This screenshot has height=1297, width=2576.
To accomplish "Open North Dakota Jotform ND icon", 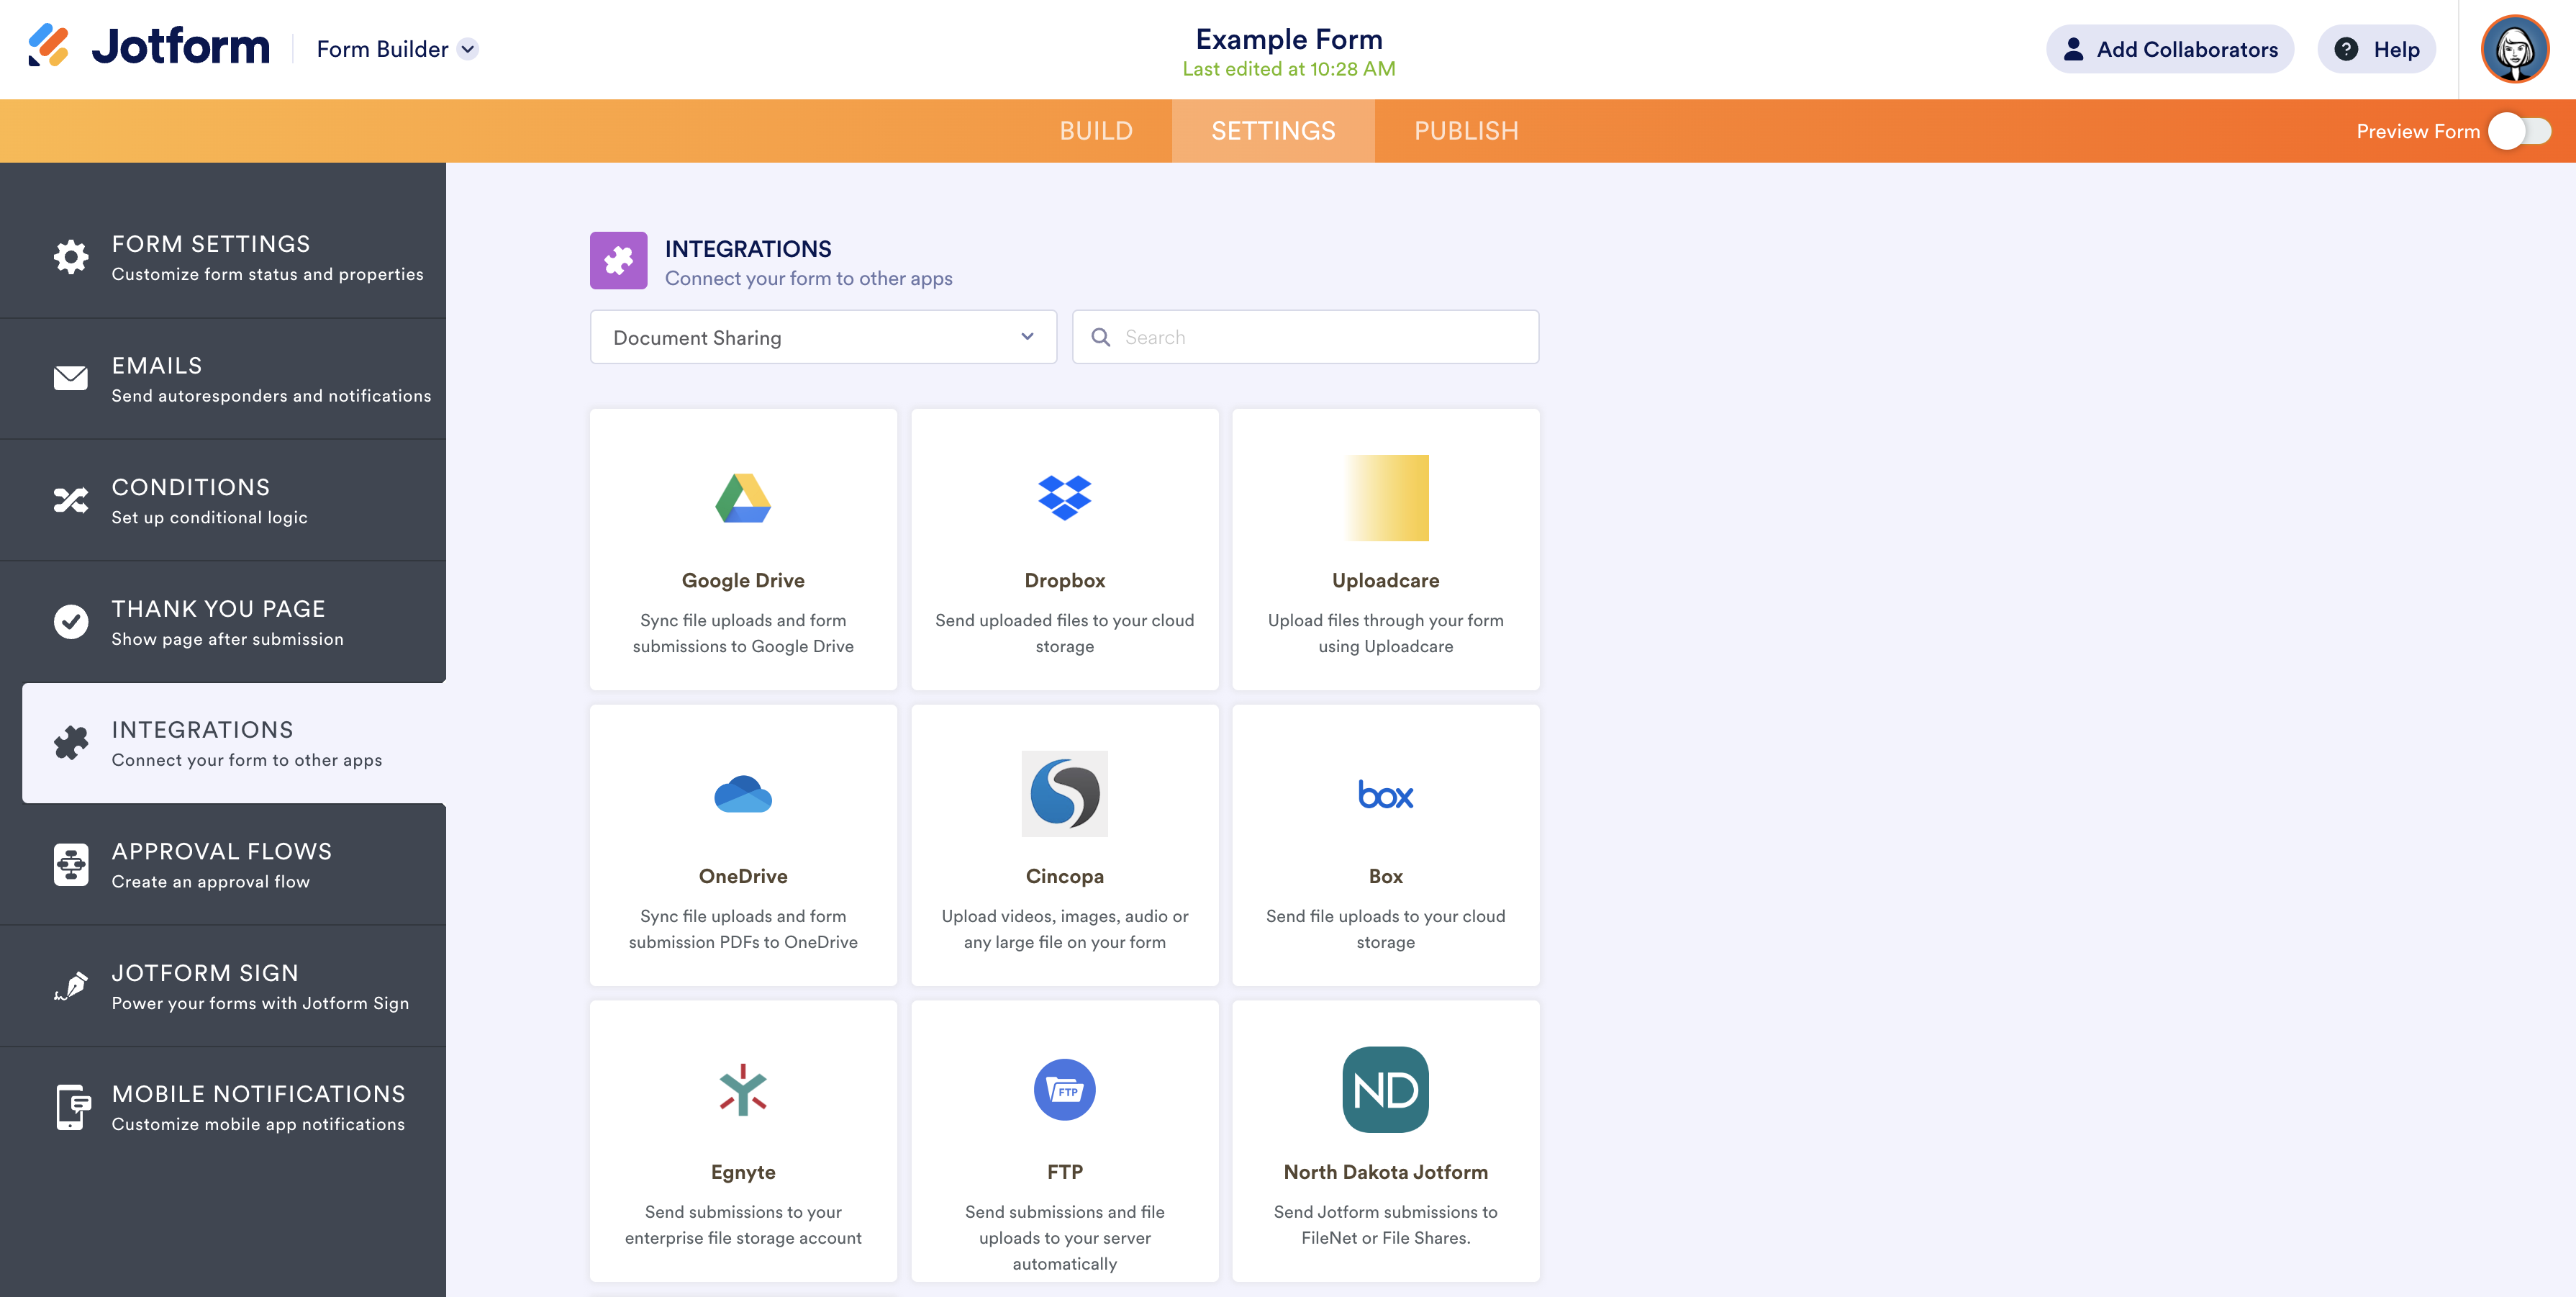I will [1385, 1090].
